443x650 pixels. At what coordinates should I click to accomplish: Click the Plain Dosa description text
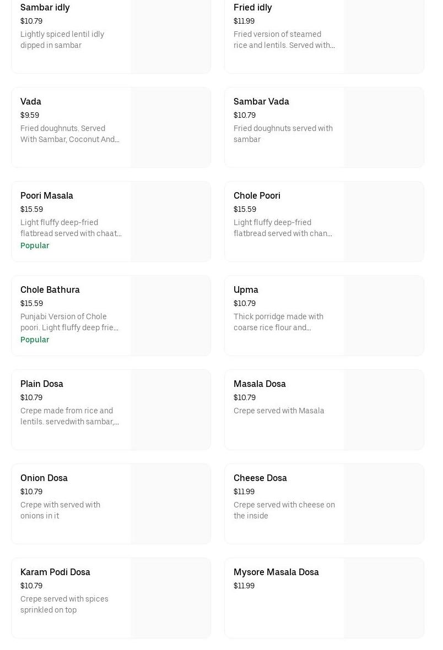click(x=69, y=416)
